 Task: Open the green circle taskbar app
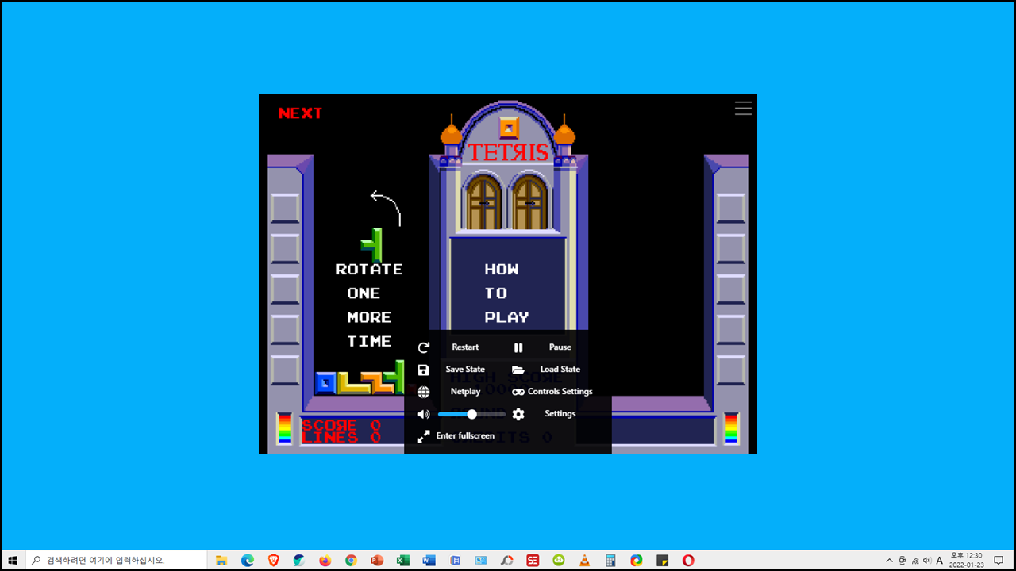pos(559,560)
